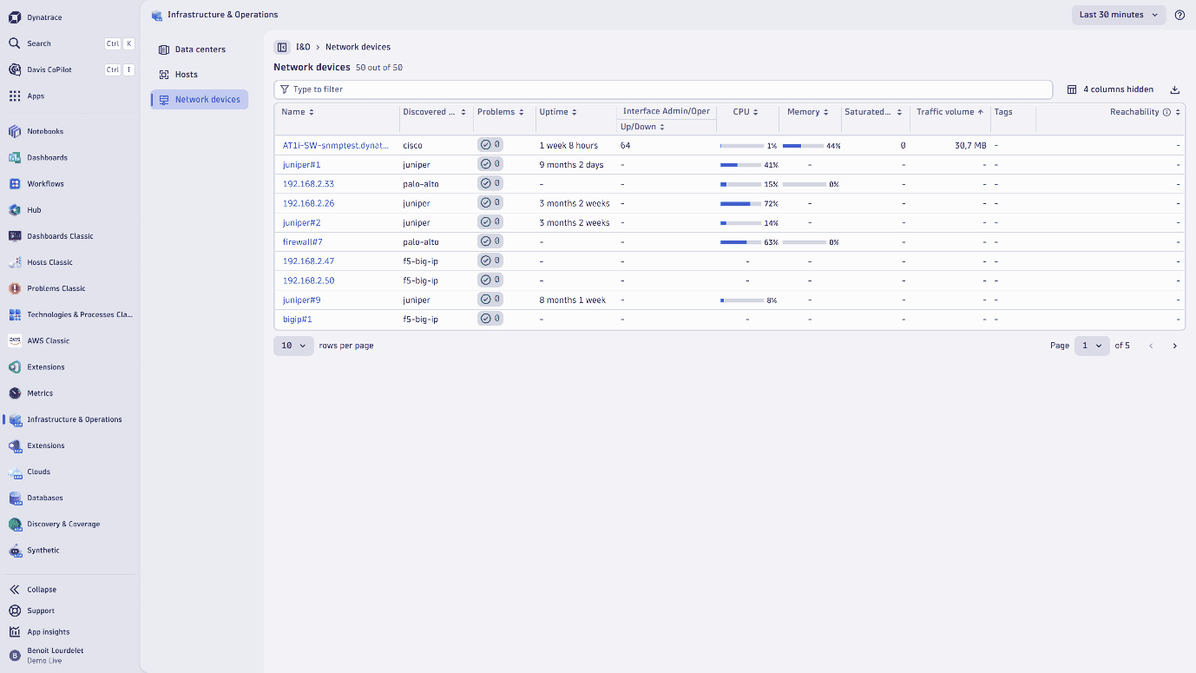Image resolution: width=1196 pixels, height=673 pixels.
Task: Open Synthetic app
Action: click(x=43, y=551)
